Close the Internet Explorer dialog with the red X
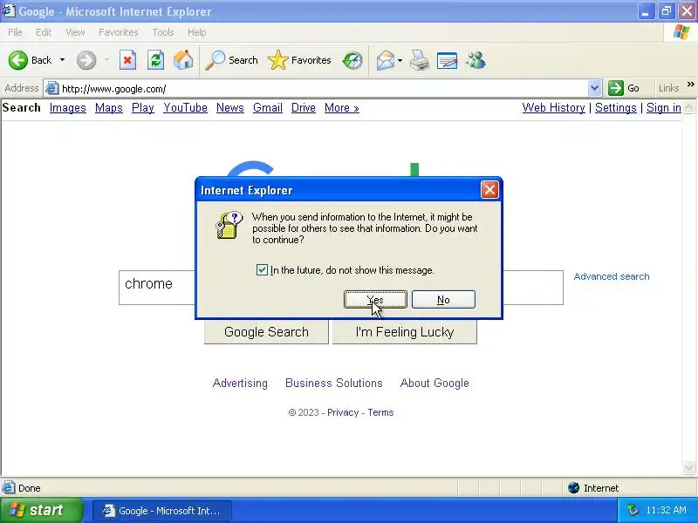This screenshot has width=698, height=523. coord(489,190)
